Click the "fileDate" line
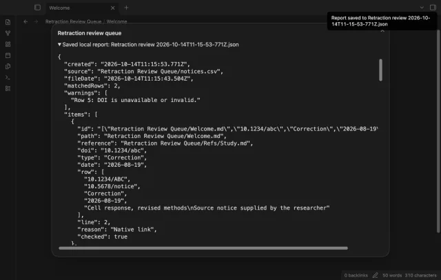Image resolution: width=441 pixels, height=280 pixels. click(x=129, y=79)
